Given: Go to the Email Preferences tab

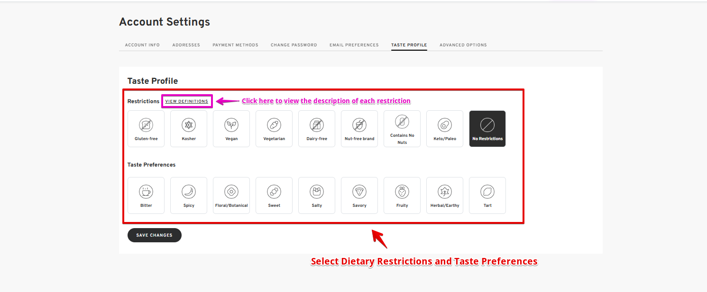Looking at the screenshot, I should pyautogui.click(x=354, y=45).
